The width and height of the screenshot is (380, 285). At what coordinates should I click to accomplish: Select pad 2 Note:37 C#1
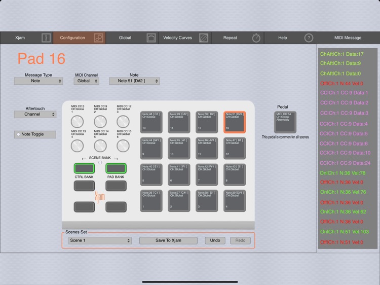[179, 201]
